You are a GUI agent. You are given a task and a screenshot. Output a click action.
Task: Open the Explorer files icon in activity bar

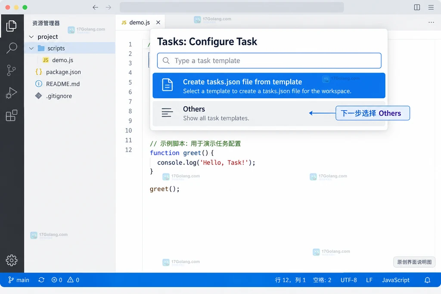(11, 26)
